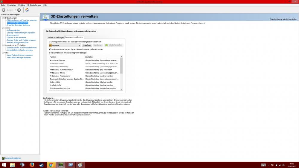This screenshot has height=168, width=299.
Task: Uncheck 'Nur Programme anzeigen' checkbox
Action: (x=50, y=49)
